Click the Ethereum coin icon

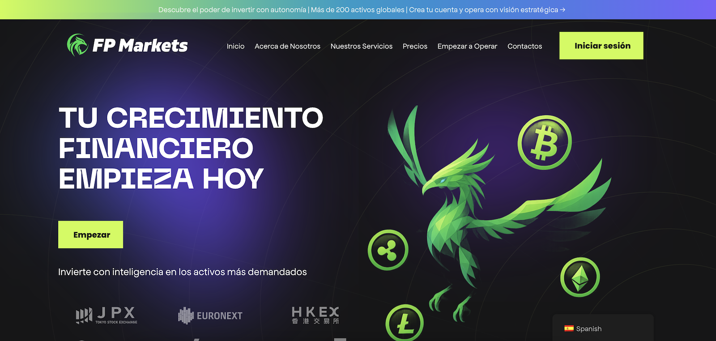click(x=580, y=277)
